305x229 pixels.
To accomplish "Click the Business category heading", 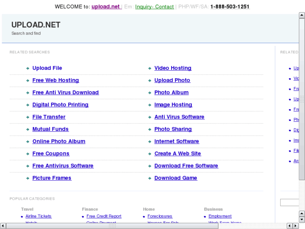I will tap(213, 209).
